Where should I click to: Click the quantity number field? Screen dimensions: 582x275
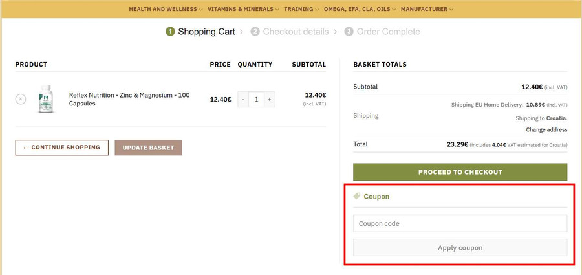pos(256,100)
